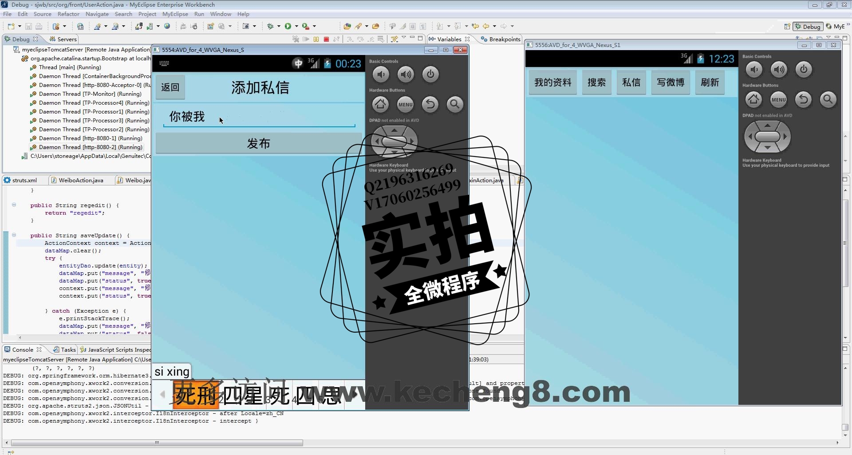852x455 pixels.
Task: Click the Resume icon in Debug view
Action: pos(306,39)
